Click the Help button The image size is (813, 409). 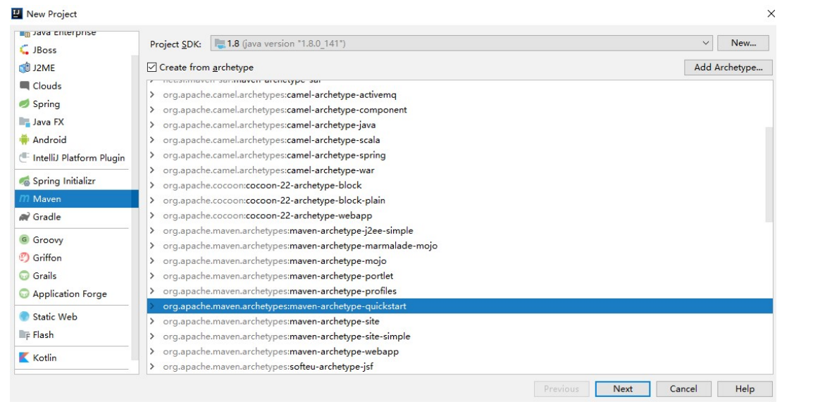click(745, 389)
